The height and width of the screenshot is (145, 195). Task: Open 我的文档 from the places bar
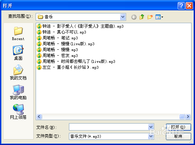pyautogui.click(x=18, y=72)
